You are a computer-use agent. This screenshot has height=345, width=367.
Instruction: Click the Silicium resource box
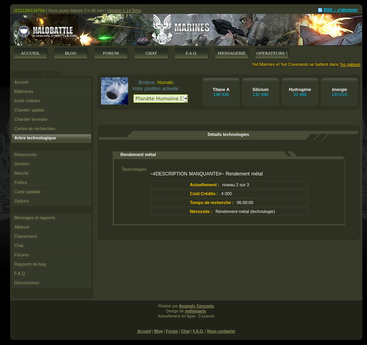coord(261,92)
